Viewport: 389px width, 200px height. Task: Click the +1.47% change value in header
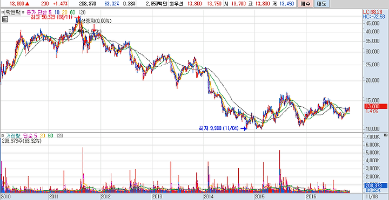tap(61, 4)
